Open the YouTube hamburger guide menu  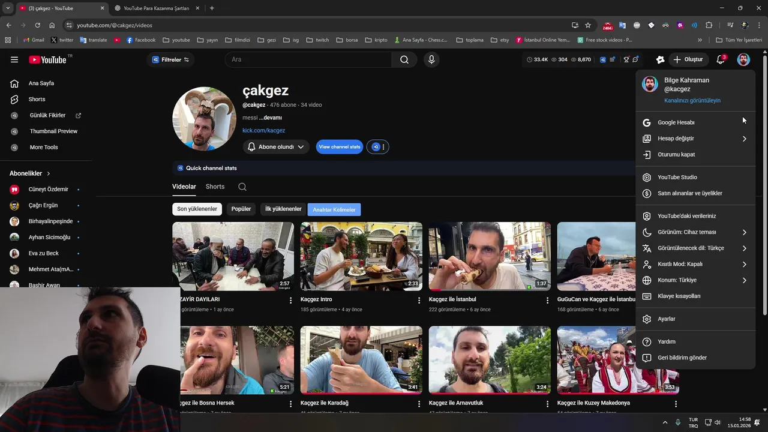(14, 59)
